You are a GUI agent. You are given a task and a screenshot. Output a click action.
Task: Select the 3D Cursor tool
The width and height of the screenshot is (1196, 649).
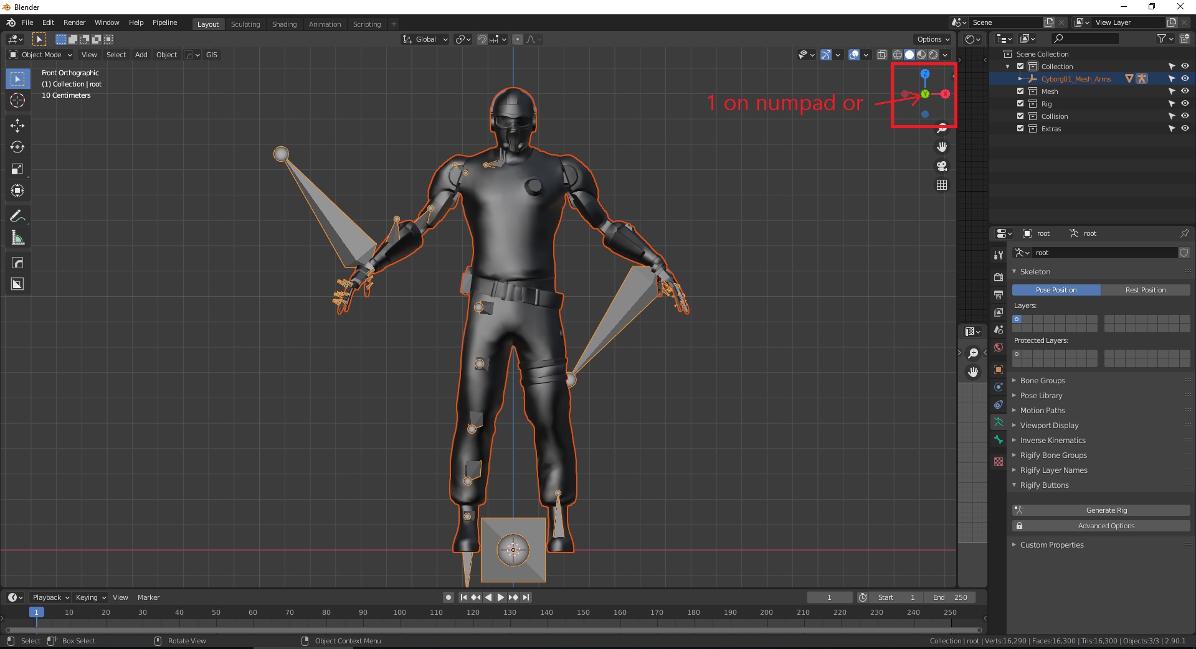tap(17, 100)
